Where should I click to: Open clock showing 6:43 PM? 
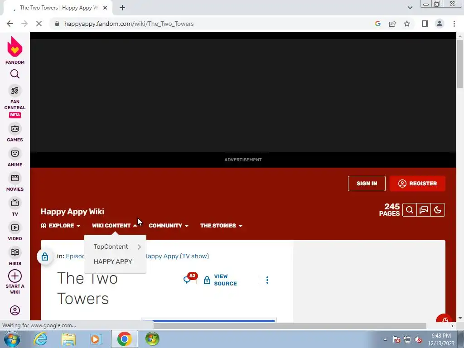441,339
